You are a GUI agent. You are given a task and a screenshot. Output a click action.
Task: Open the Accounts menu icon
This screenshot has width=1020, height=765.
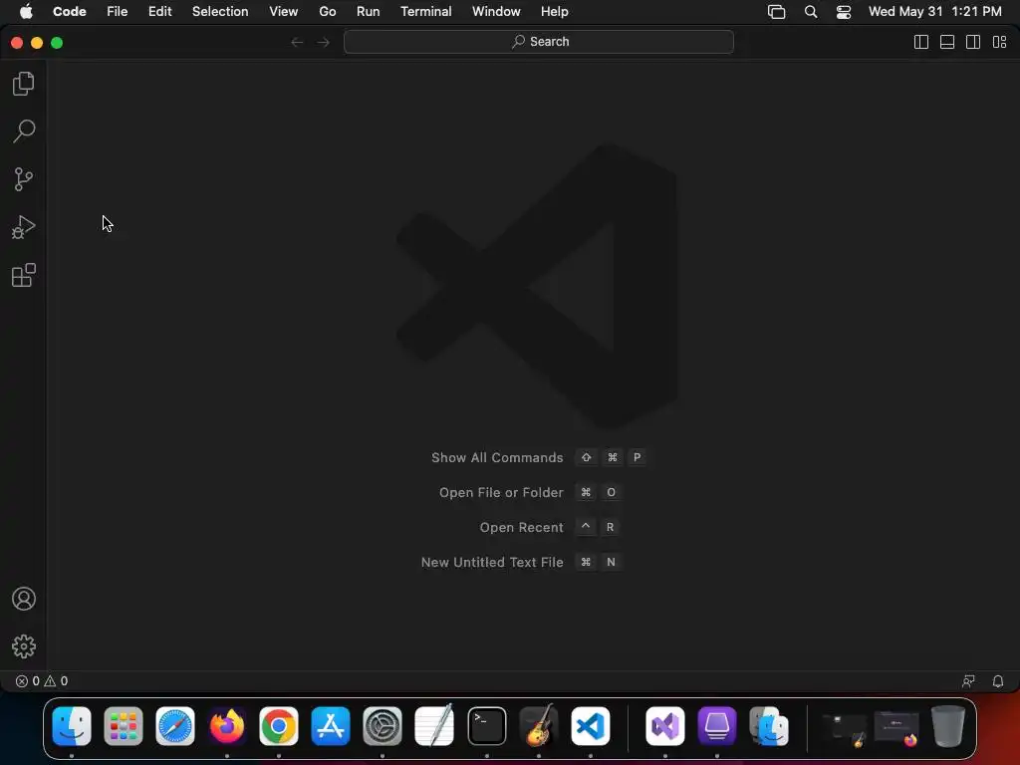click(x=24, y=599)
